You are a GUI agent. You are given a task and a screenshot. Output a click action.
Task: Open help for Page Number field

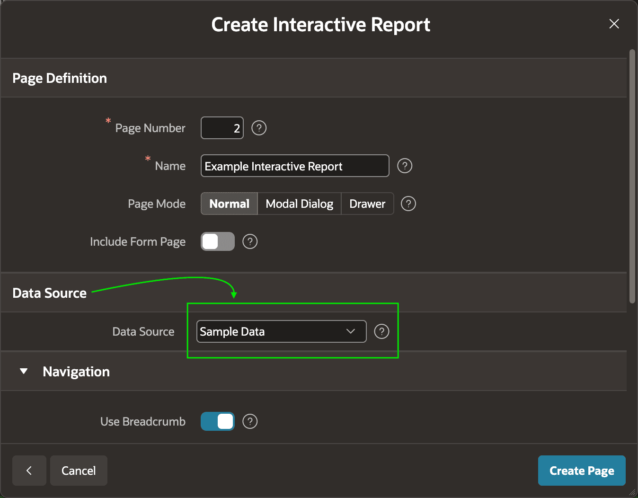[x=259, y=128]
